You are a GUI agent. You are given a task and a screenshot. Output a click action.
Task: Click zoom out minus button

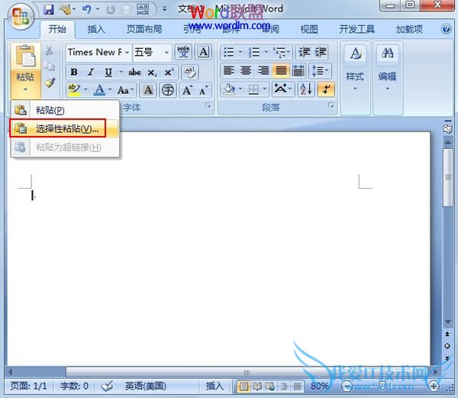(347, 387)
